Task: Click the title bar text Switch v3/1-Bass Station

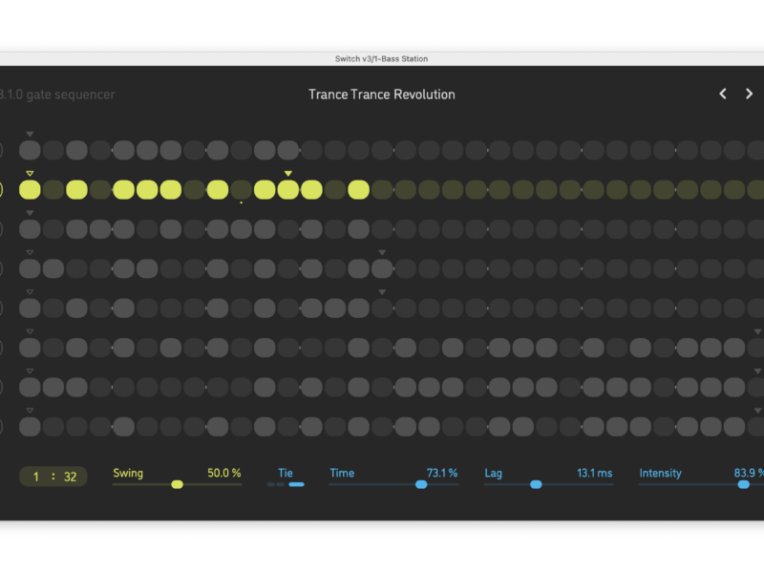Action: (x=381, y=58)
